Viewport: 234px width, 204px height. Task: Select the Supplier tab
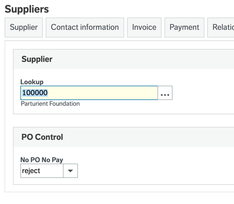(24, 28)
